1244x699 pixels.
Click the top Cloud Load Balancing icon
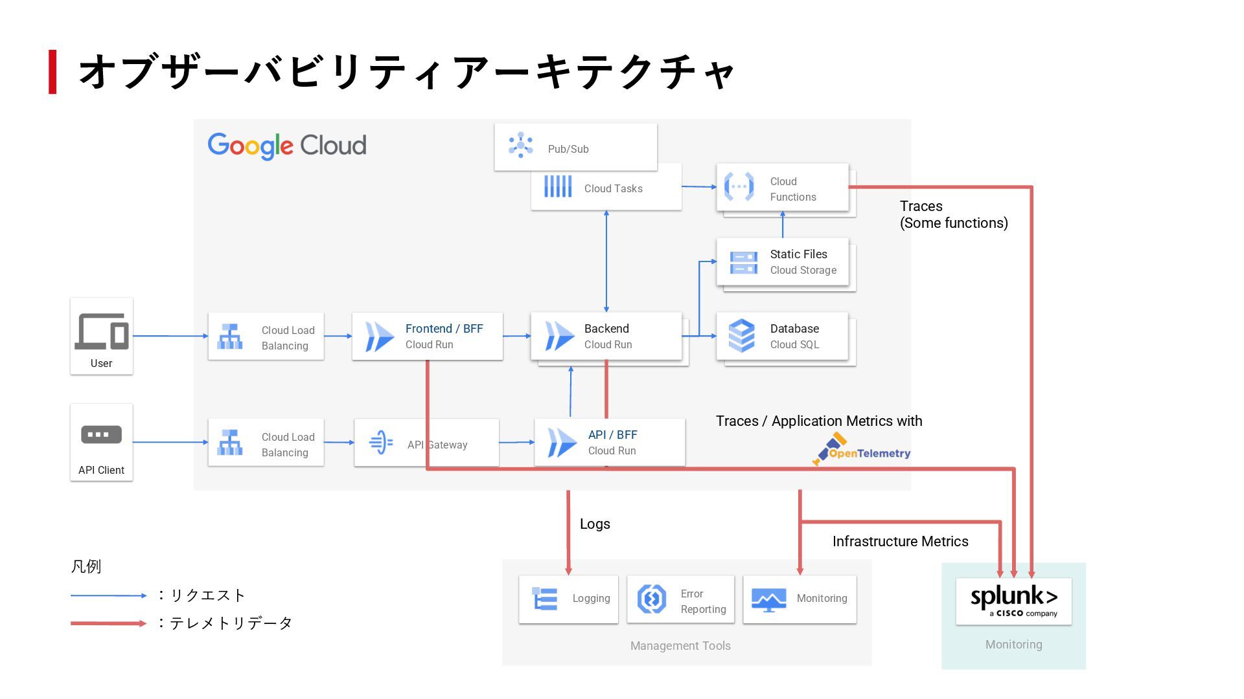tap(229, 336)
